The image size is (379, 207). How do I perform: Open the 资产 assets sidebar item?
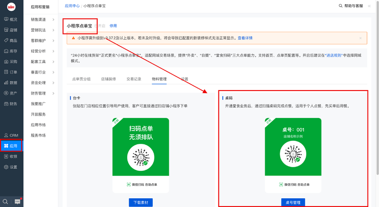pos(11,93)
